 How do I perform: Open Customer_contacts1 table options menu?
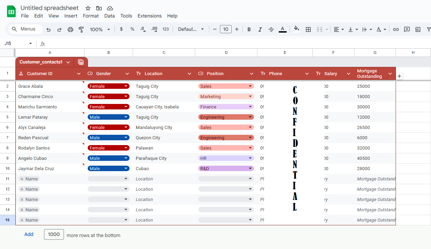(68, 62)
